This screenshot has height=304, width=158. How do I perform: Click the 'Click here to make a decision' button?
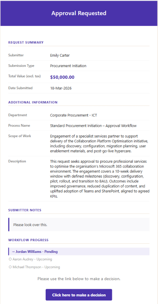click(79, 295)
